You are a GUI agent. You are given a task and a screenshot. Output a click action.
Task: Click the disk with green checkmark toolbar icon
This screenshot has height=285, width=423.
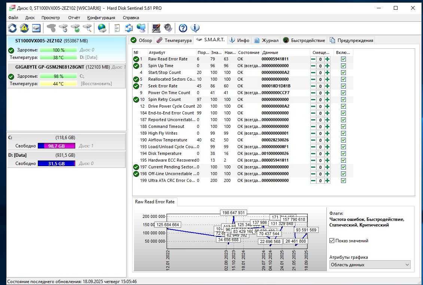pyautogui.click(x=76, y=28)
